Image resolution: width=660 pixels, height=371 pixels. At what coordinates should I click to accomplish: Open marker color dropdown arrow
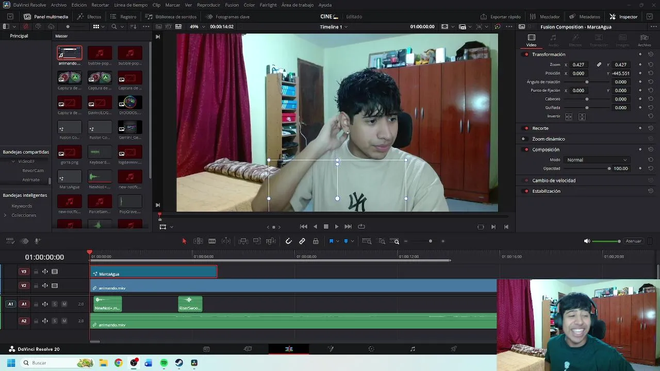point(352,241)
